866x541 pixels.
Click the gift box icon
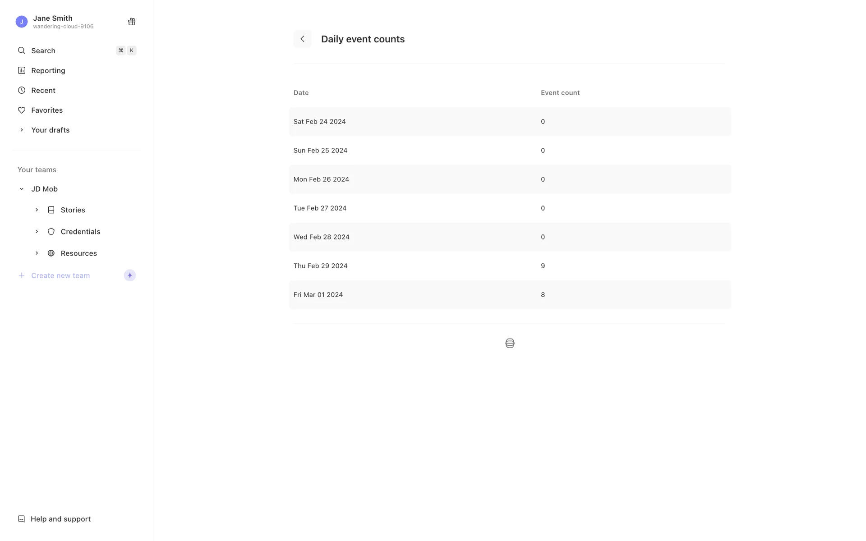tap(132, 22)
